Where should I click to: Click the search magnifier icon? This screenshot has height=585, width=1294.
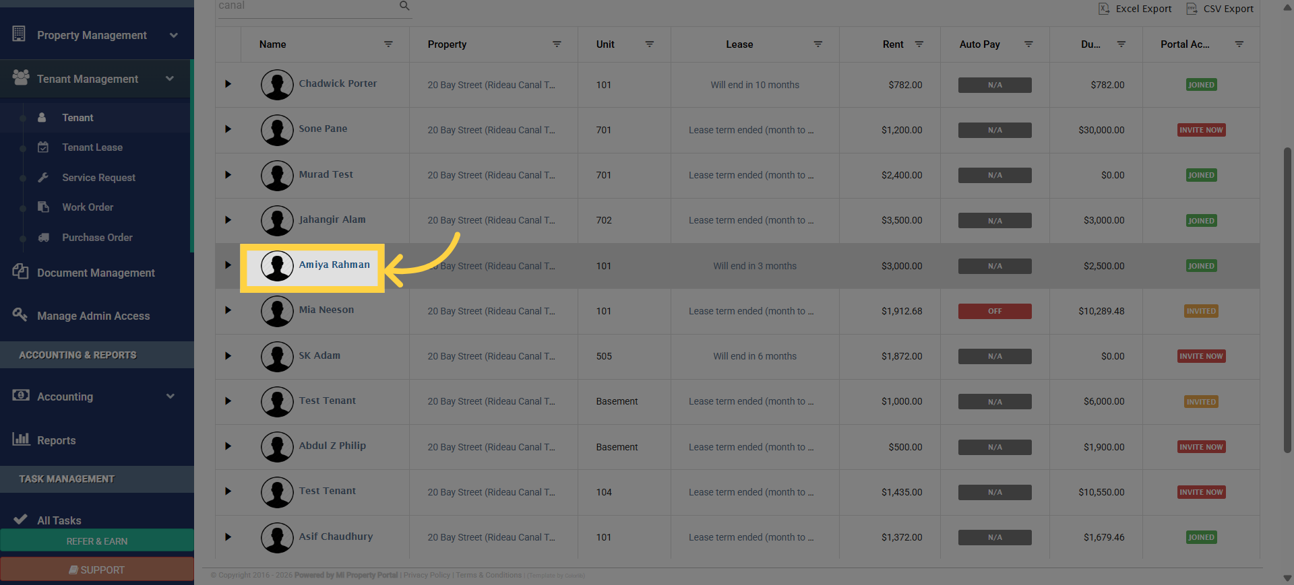[x=404, y=5]
